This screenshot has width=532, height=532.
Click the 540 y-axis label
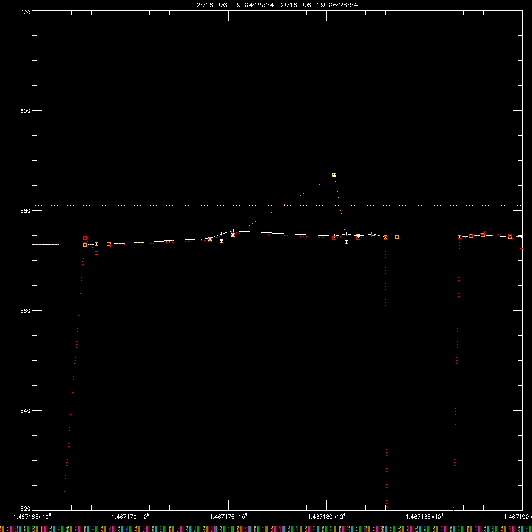pyautogui.click(x=26, y=411)
